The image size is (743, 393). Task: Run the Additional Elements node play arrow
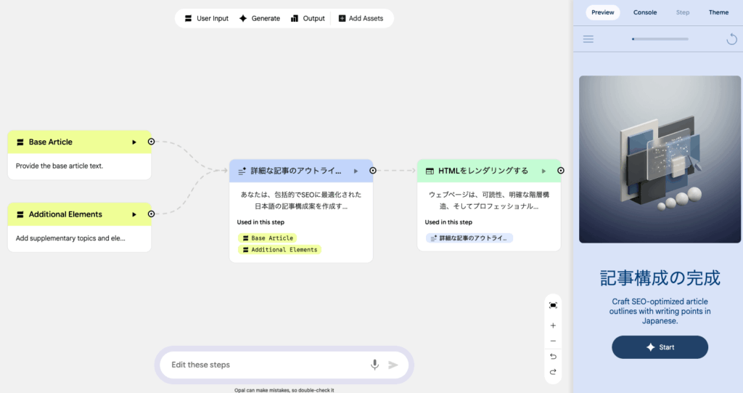coord(134,214)
